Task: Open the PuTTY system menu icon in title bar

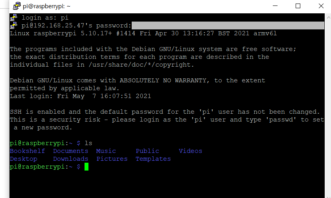Action: pyautogui.click(x=17, y=6)
